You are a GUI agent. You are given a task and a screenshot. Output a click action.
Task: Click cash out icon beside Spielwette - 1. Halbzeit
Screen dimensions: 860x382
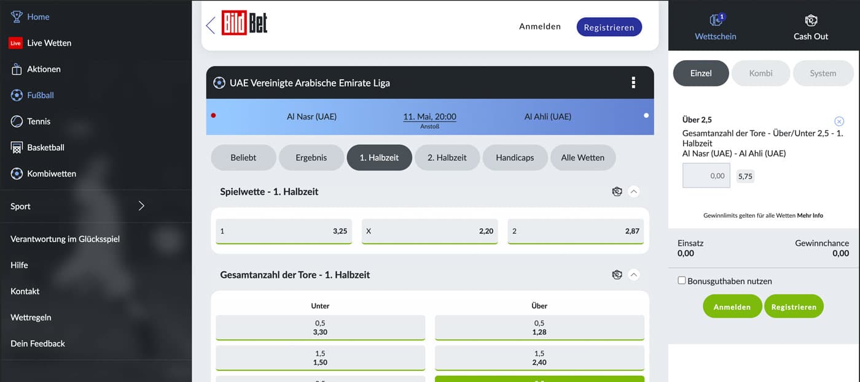(617, 191)
